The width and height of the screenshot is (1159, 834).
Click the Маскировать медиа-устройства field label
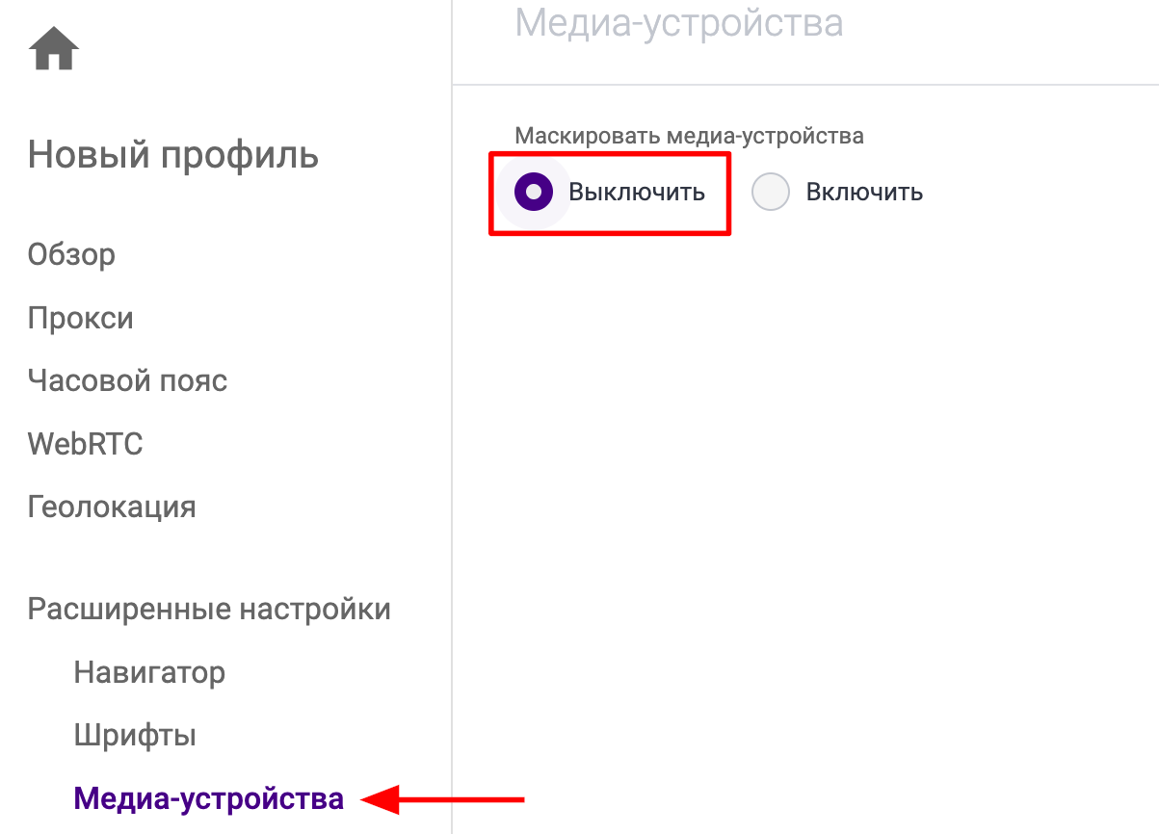689,136
